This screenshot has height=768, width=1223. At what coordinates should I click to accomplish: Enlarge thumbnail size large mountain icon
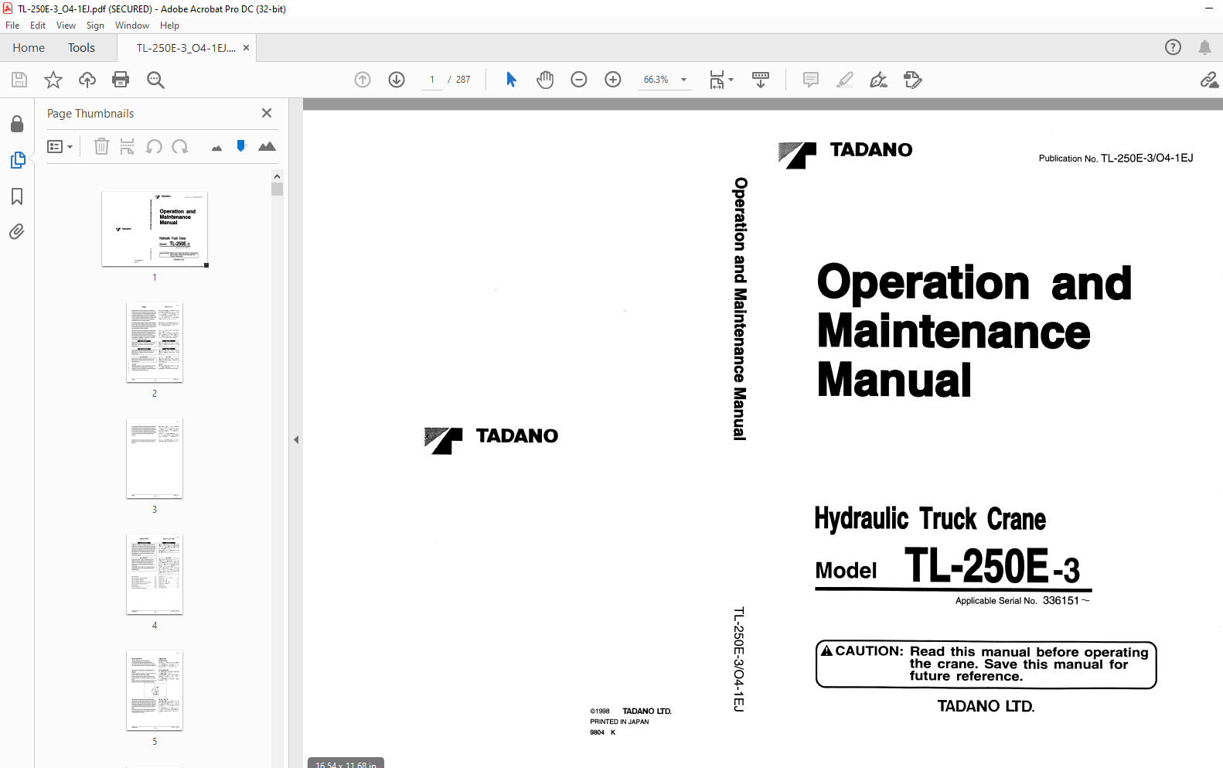coord(267,146)
